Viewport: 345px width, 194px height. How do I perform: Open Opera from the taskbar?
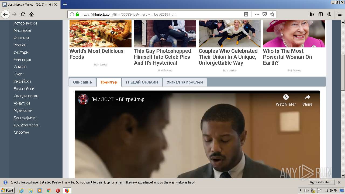tap(58, 190)
